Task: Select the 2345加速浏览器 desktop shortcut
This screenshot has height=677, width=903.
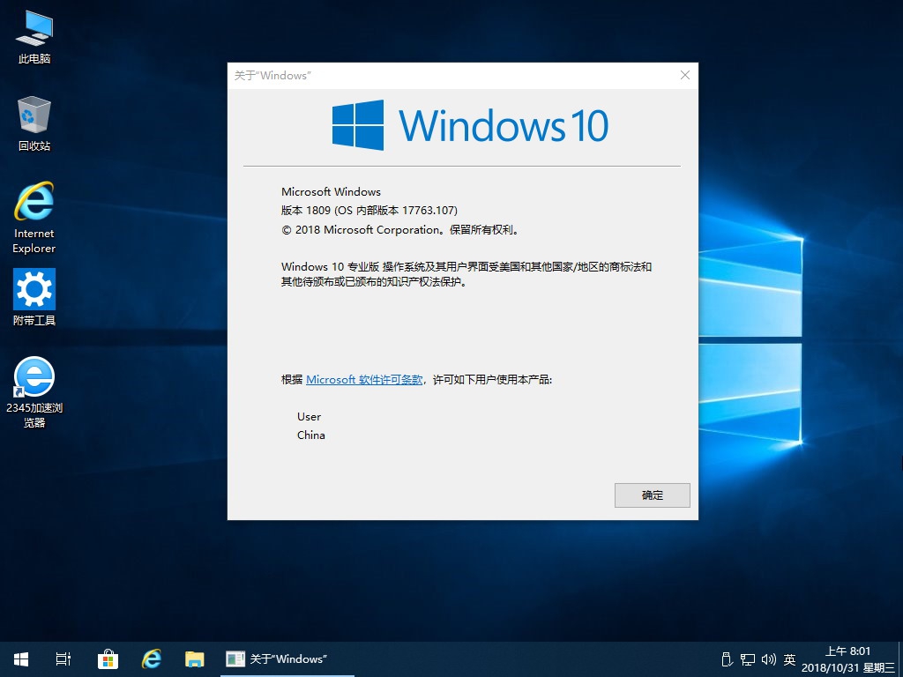Action: [x=34, y=392]
